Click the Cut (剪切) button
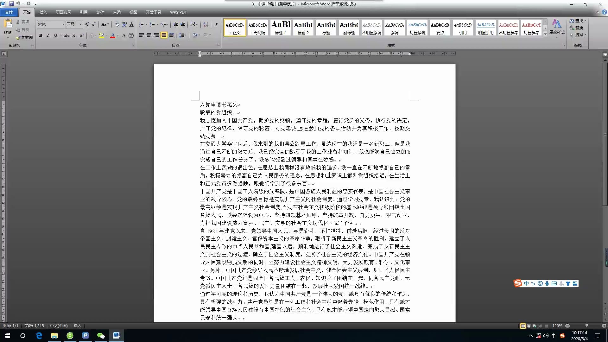Image resolution: width=608 pixels, height=342 pixels. click(22, 22)
